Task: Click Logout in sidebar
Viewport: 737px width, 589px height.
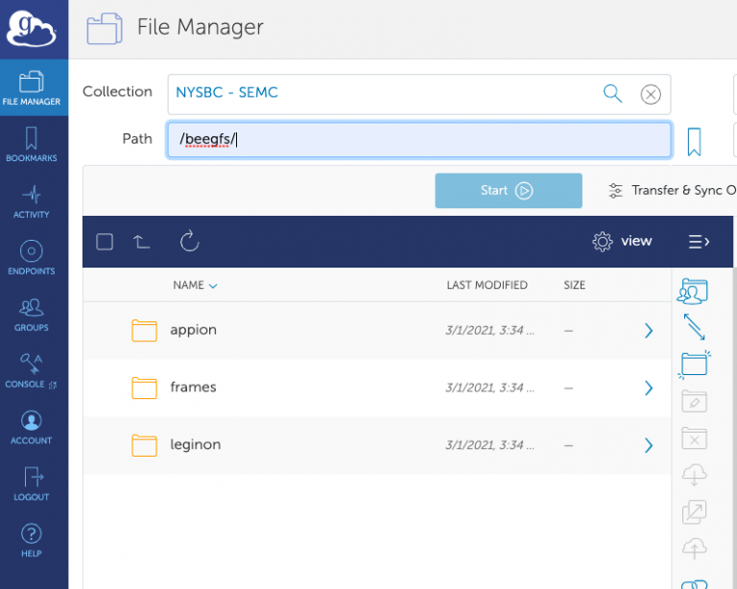Action: 32,483
